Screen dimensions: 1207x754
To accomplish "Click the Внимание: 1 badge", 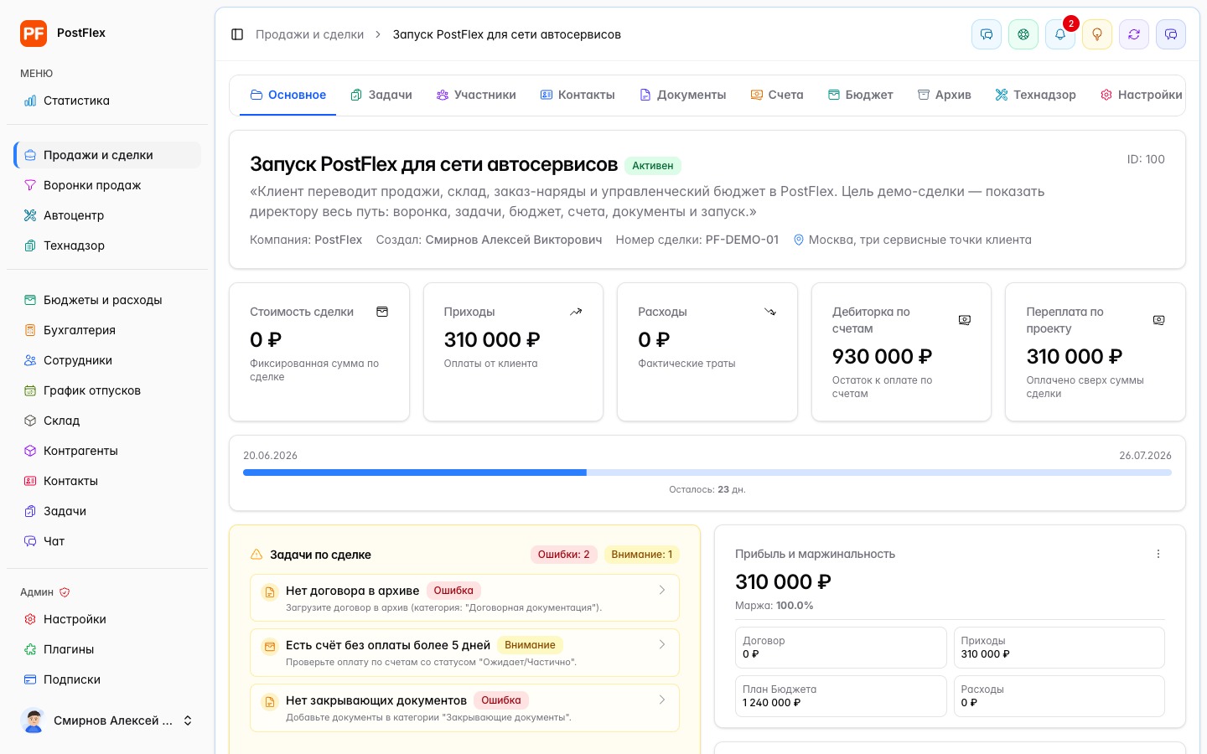I will click(641, 555).
